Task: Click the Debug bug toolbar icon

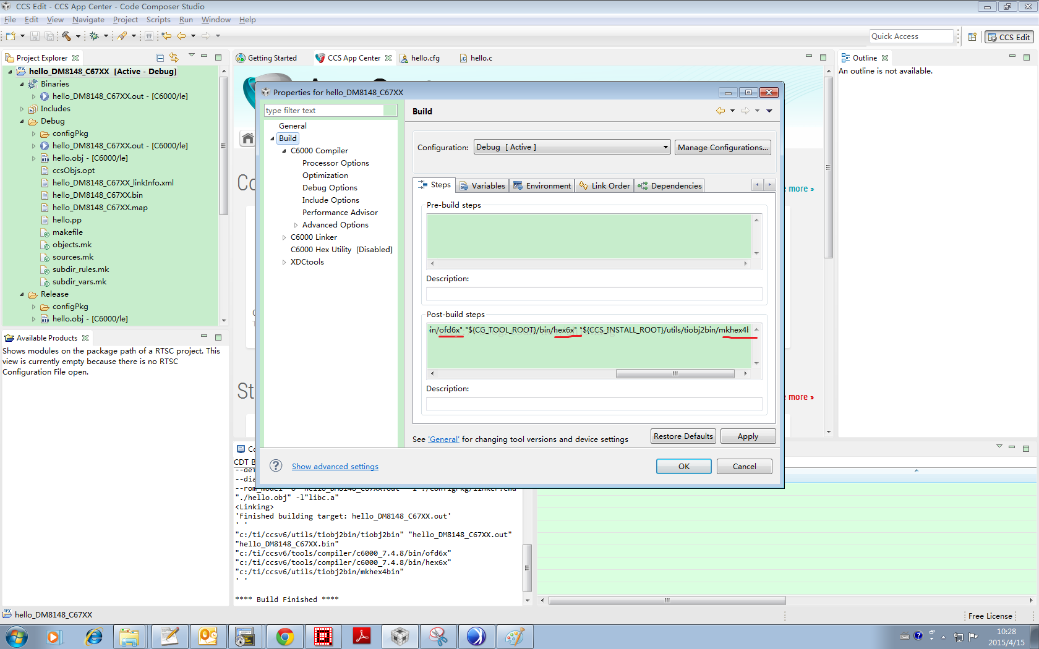Action: coord(94,36)
